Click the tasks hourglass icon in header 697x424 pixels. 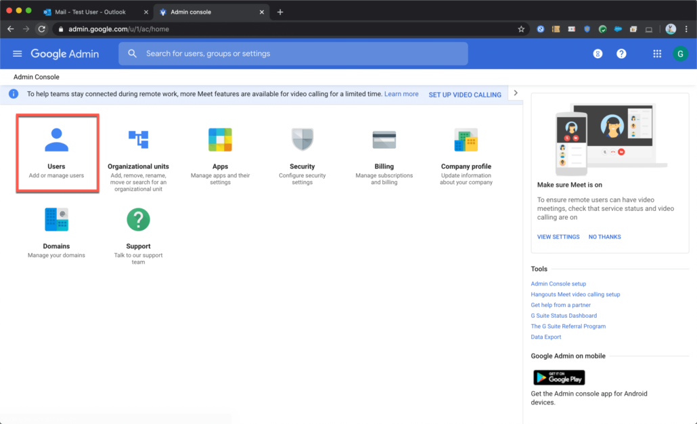coord(598,53)
